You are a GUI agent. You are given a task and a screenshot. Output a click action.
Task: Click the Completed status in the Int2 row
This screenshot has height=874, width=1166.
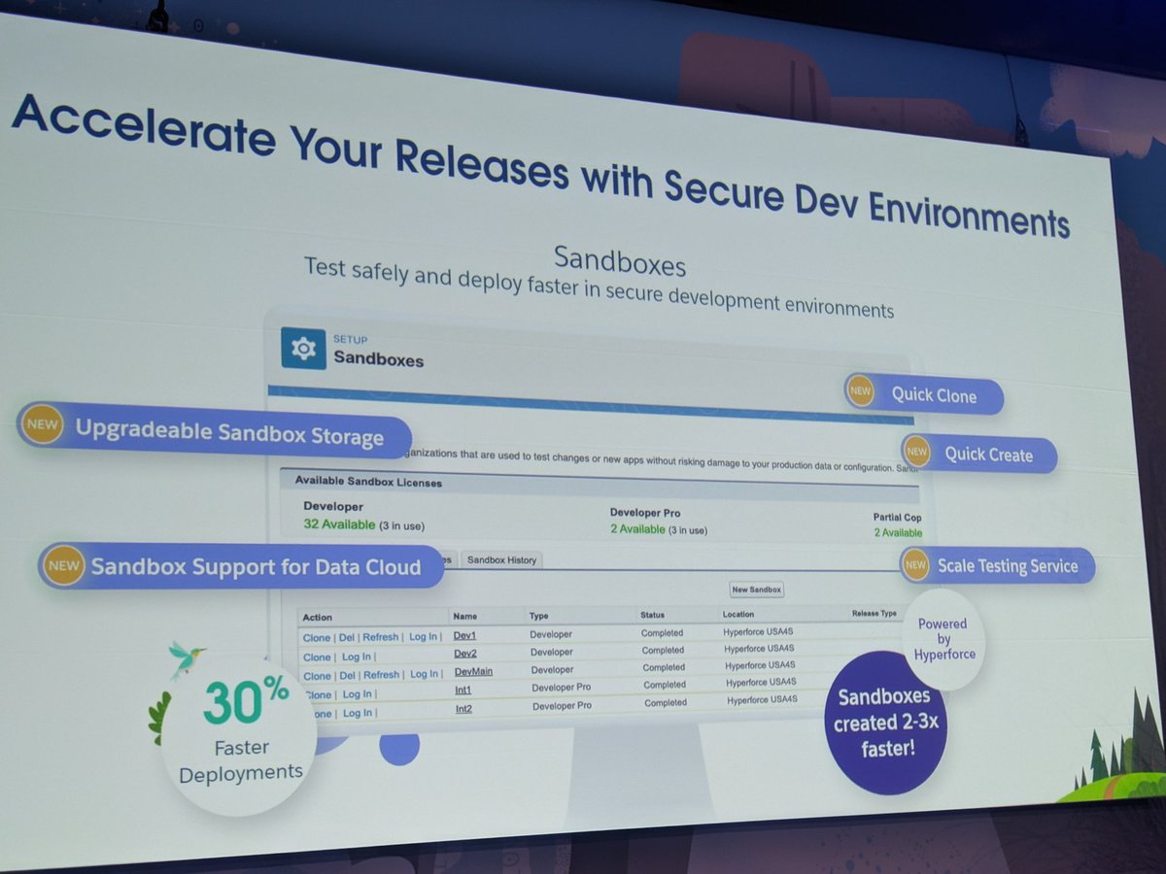(666, 703)
